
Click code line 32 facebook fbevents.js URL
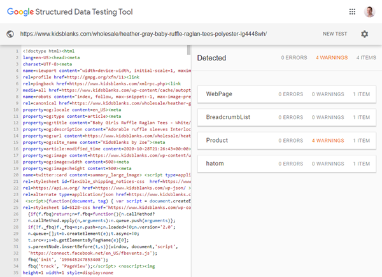(92, 253)
